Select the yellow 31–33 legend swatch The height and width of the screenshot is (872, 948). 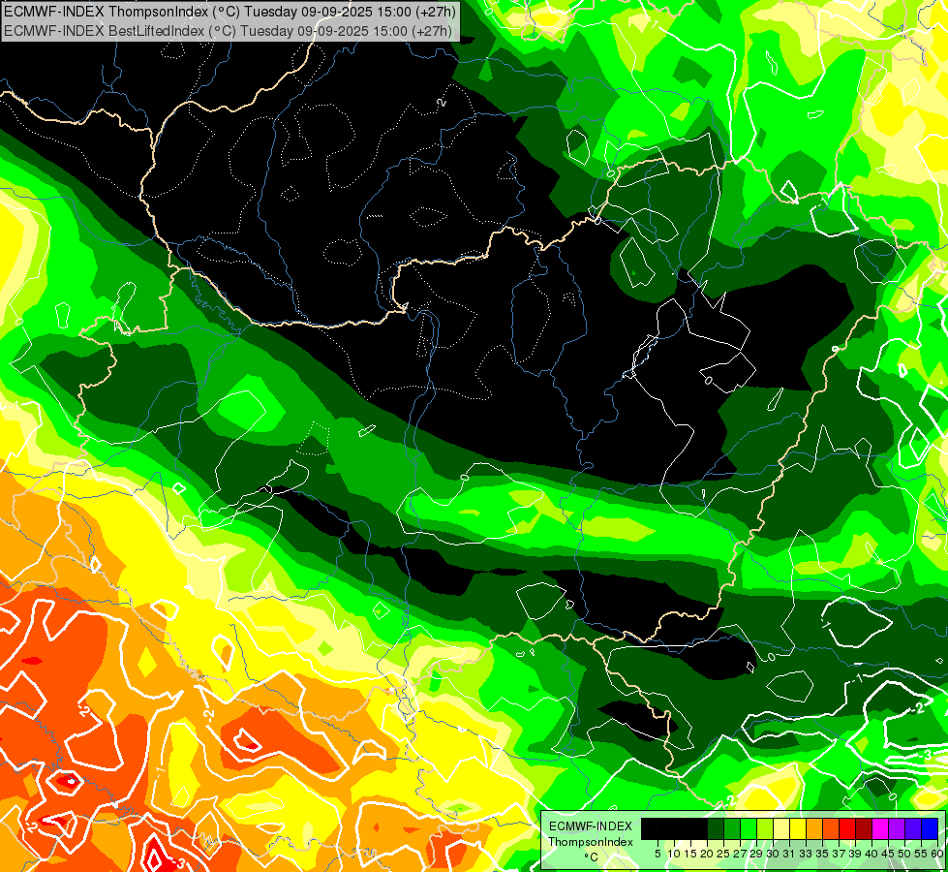click(798, 828)
